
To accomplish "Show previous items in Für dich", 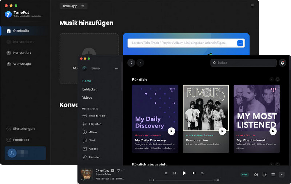I will tap(271, 80).
